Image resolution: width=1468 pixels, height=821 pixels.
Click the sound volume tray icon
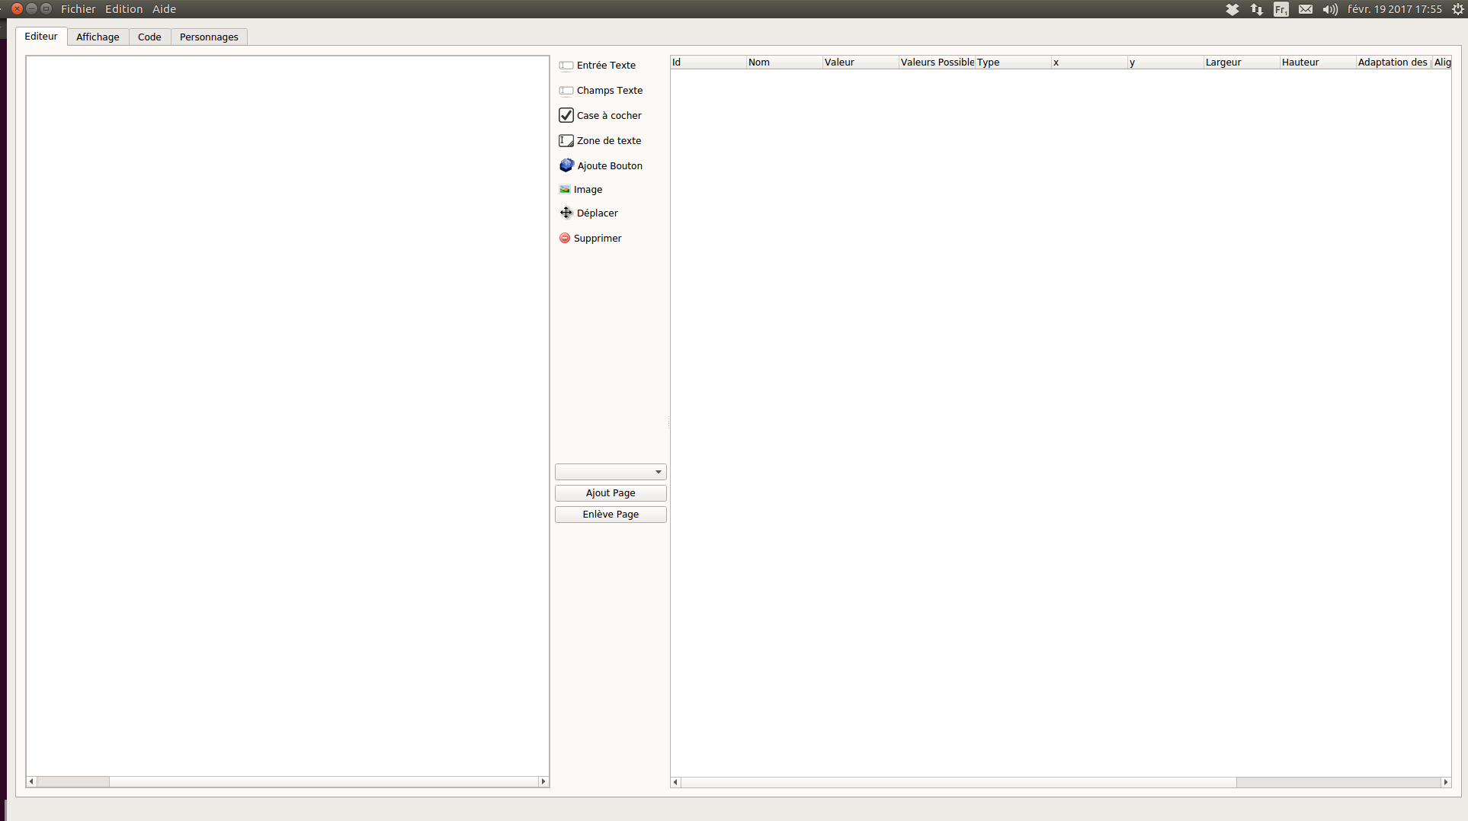click(x=1330, y=9)
